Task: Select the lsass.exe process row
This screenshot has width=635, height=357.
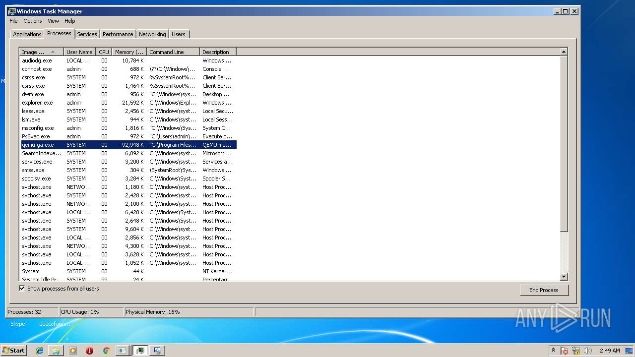Action: tap(128, 111)
